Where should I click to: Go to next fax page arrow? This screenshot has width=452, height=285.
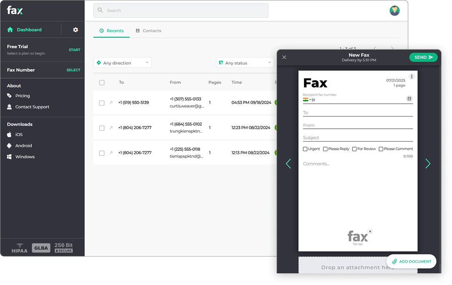click(428, 164)
